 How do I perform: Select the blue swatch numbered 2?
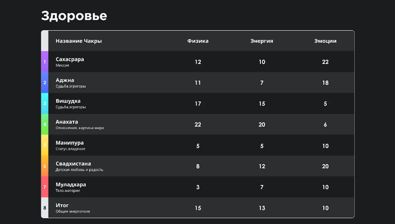45,82
